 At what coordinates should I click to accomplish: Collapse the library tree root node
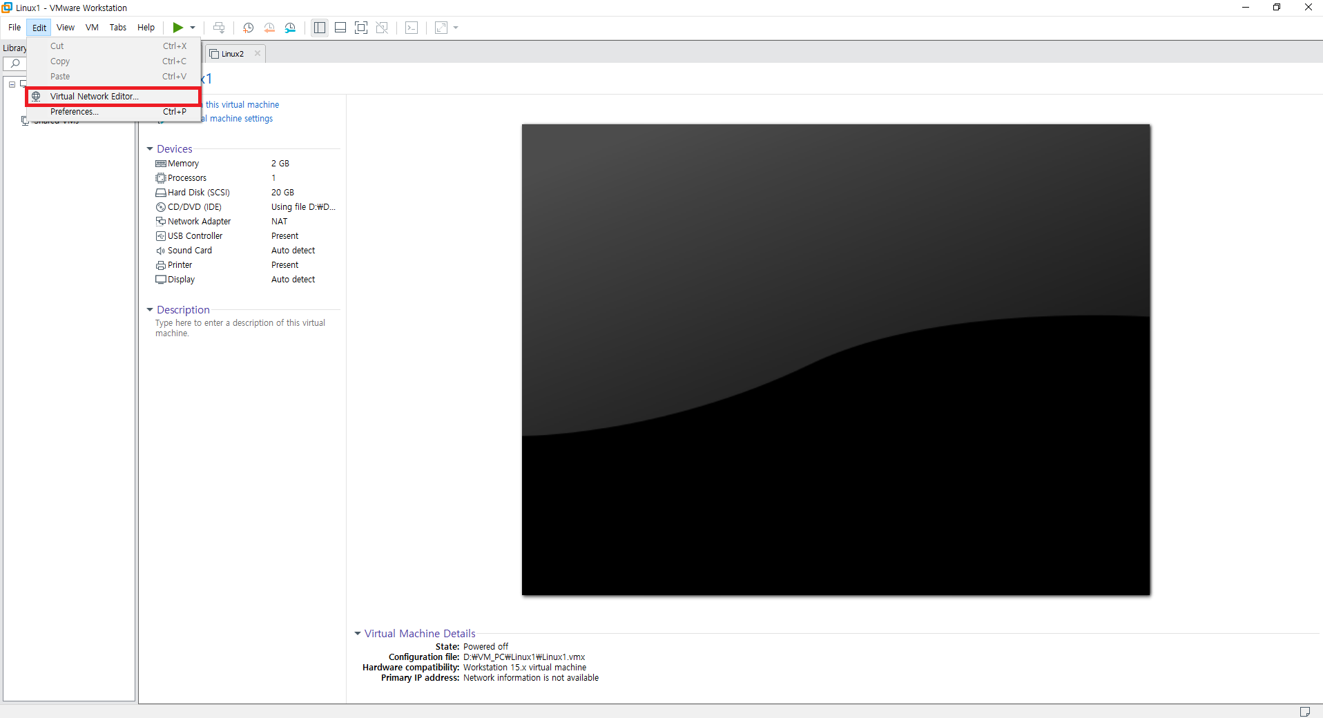click(12, 84)
